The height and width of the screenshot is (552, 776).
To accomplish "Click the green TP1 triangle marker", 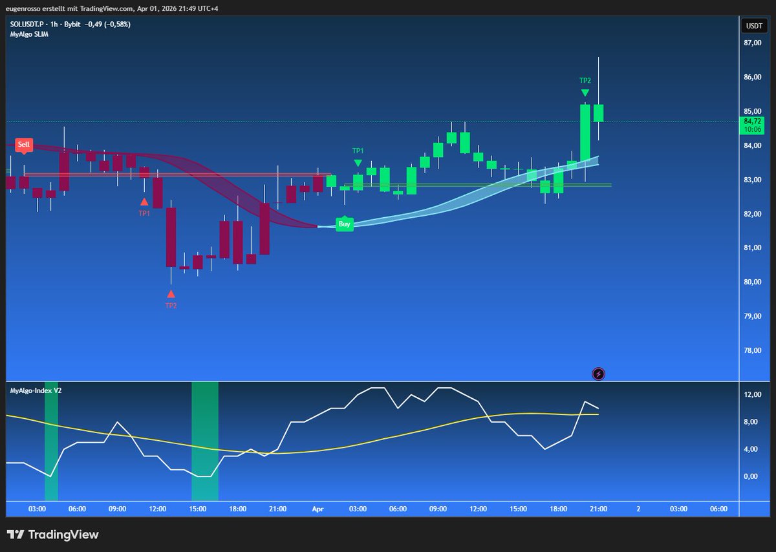I will tap(358, 162).
